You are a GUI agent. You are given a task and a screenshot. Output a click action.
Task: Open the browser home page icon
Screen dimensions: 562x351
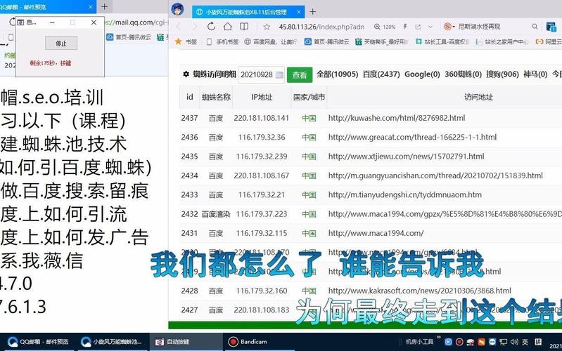[x=228, y=27]
